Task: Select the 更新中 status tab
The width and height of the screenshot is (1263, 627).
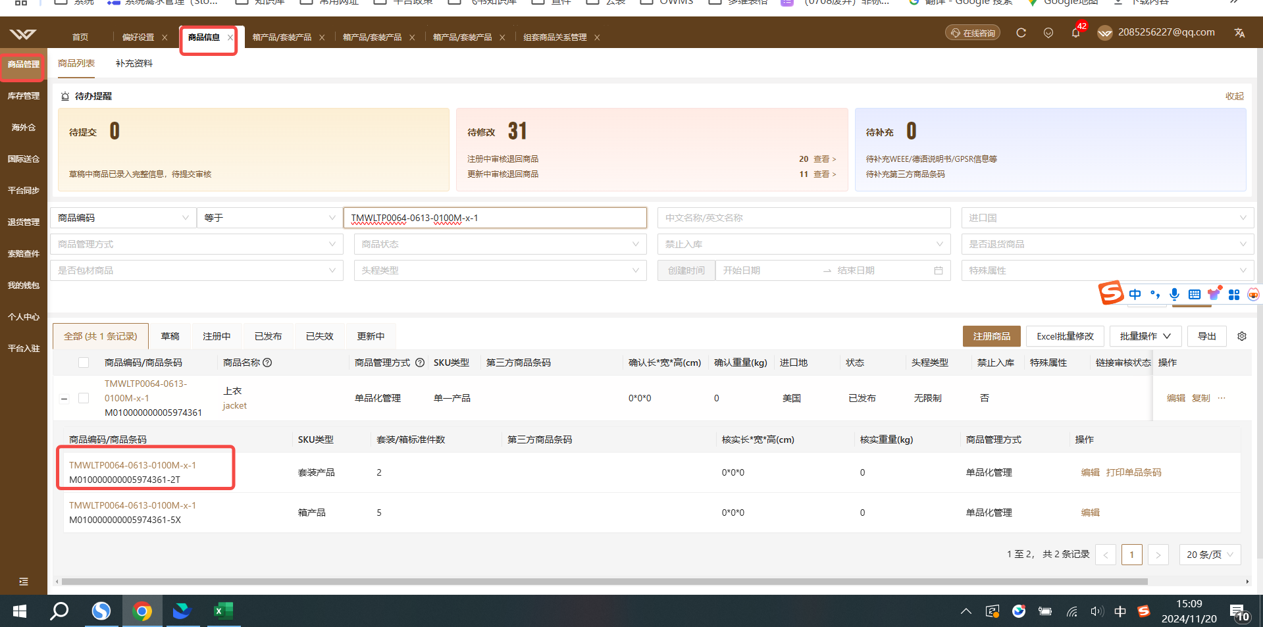Action: click(371, 336)
